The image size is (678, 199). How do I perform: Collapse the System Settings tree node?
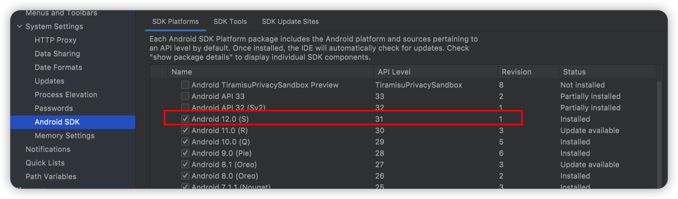pyautogui.click(x=19, y=27)
